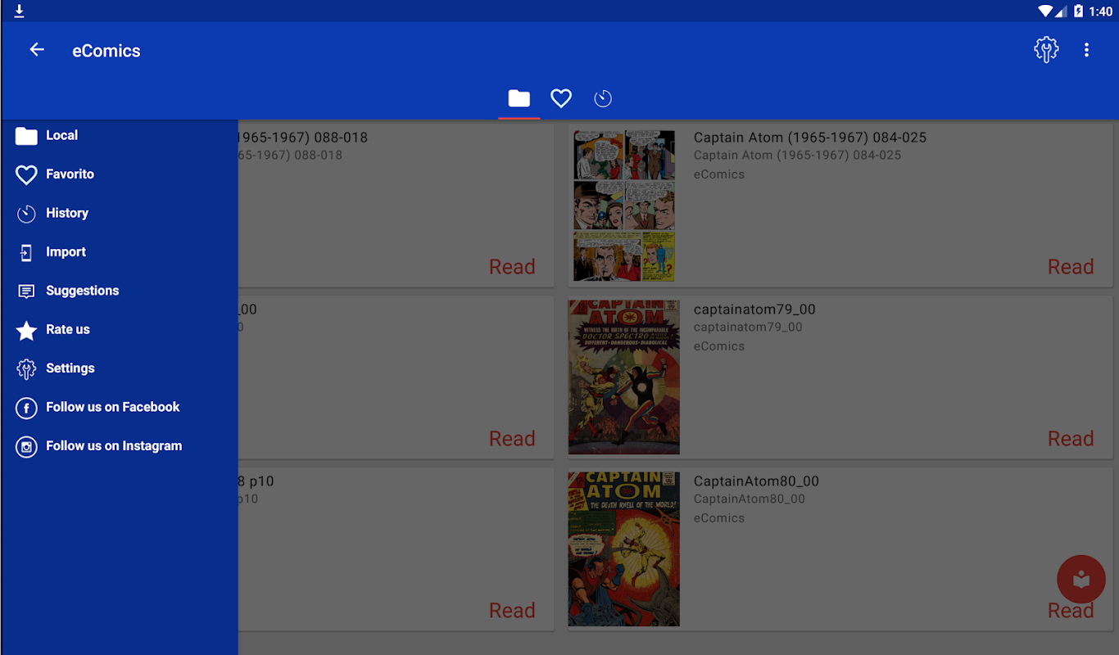Screen dimensions: 1119x655
Task: Switch to the clock history tab
Action: coord(603,99)
